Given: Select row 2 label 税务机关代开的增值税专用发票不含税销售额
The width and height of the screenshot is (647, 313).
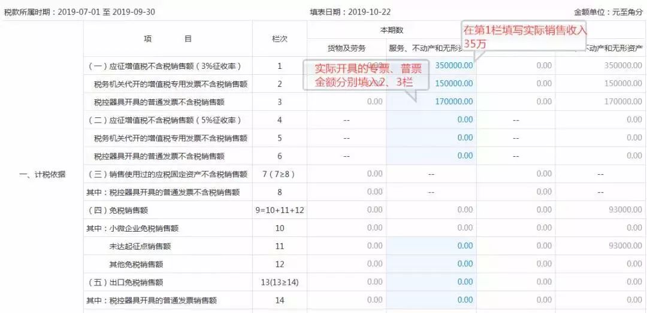Looking at the screenshot, I should pyautogui.click(x=171, y=84).
